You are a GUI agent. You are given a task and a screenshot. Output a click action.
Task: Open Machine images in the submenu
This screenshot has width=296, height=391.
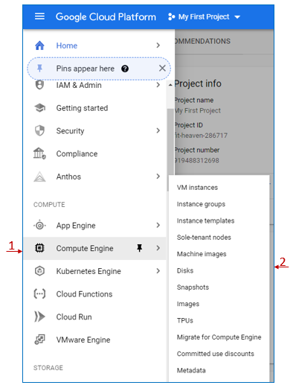pos(202,254)
